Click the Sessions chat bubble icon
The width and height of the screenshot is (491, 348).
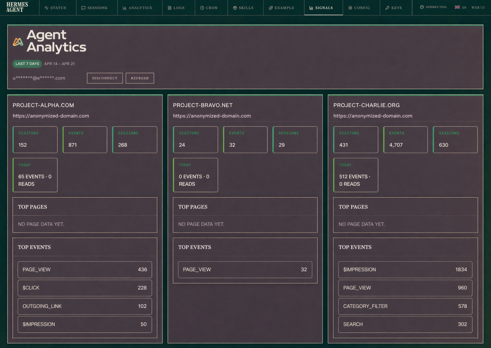[x=83, y=8]
